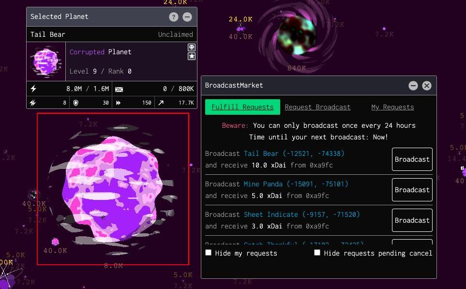The image size is (466, 289).
Task: Click the Tail Bear planet thumbnail
Action: point(46,61)
